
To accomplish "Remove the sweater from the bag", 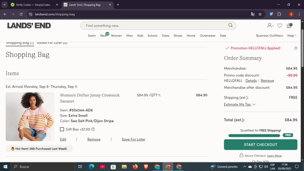I will tap(94, 139).
